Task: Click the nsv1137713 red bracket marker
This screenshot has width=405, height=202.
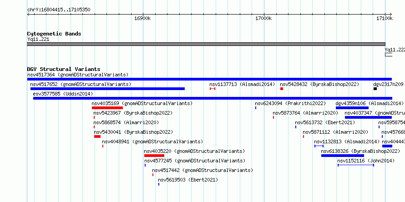Action: pos(213,89)
